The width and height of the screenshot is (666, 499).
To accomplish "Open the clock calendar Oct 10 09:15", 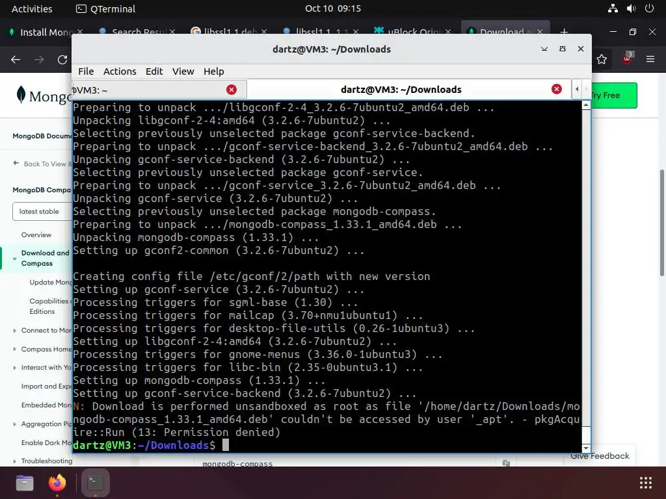I will pos(333,8).
